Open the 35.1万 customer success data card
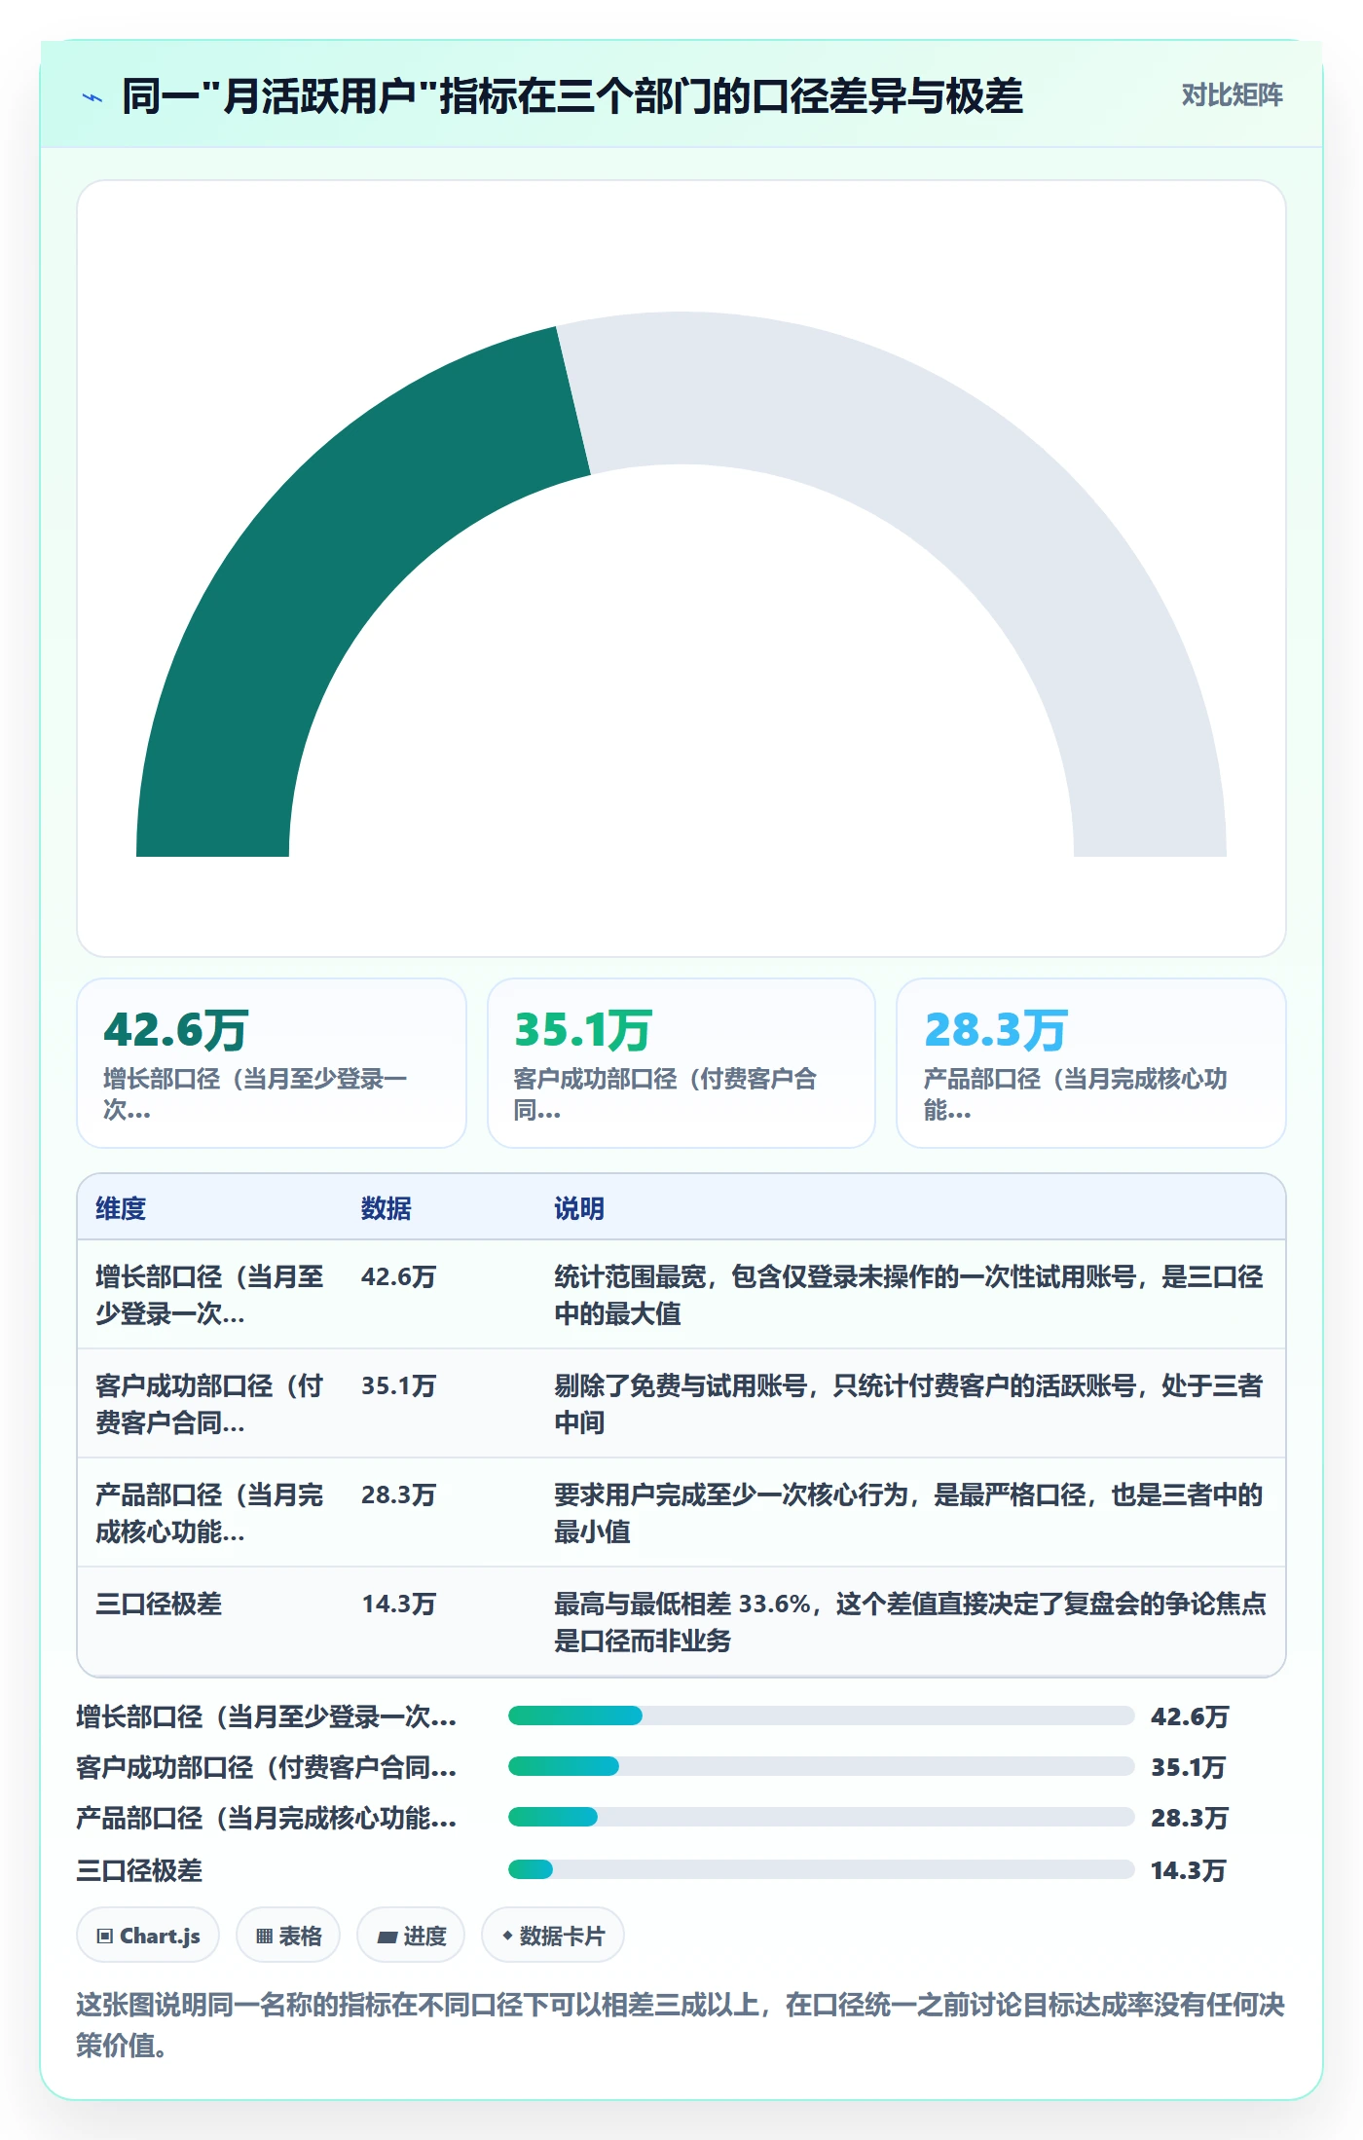 681,1063
